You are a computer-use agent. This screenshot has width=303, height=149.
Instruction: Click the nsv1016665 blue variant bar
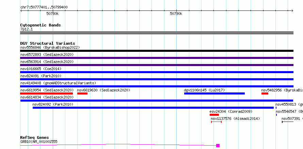tap(157, 72)
